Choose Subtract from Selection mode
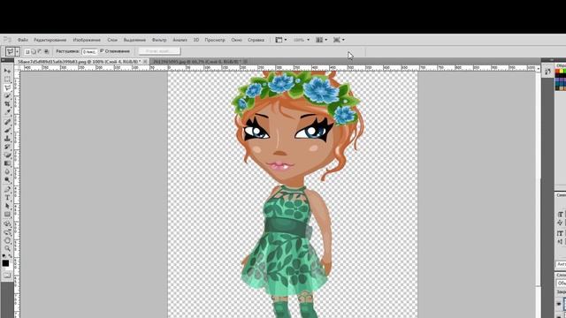 coord(40,51)
